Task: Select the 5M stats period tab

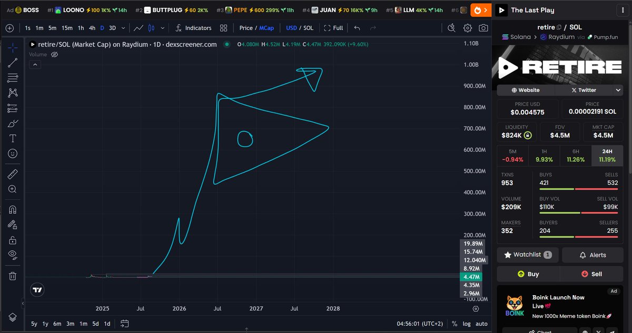Action: (513, 155)
